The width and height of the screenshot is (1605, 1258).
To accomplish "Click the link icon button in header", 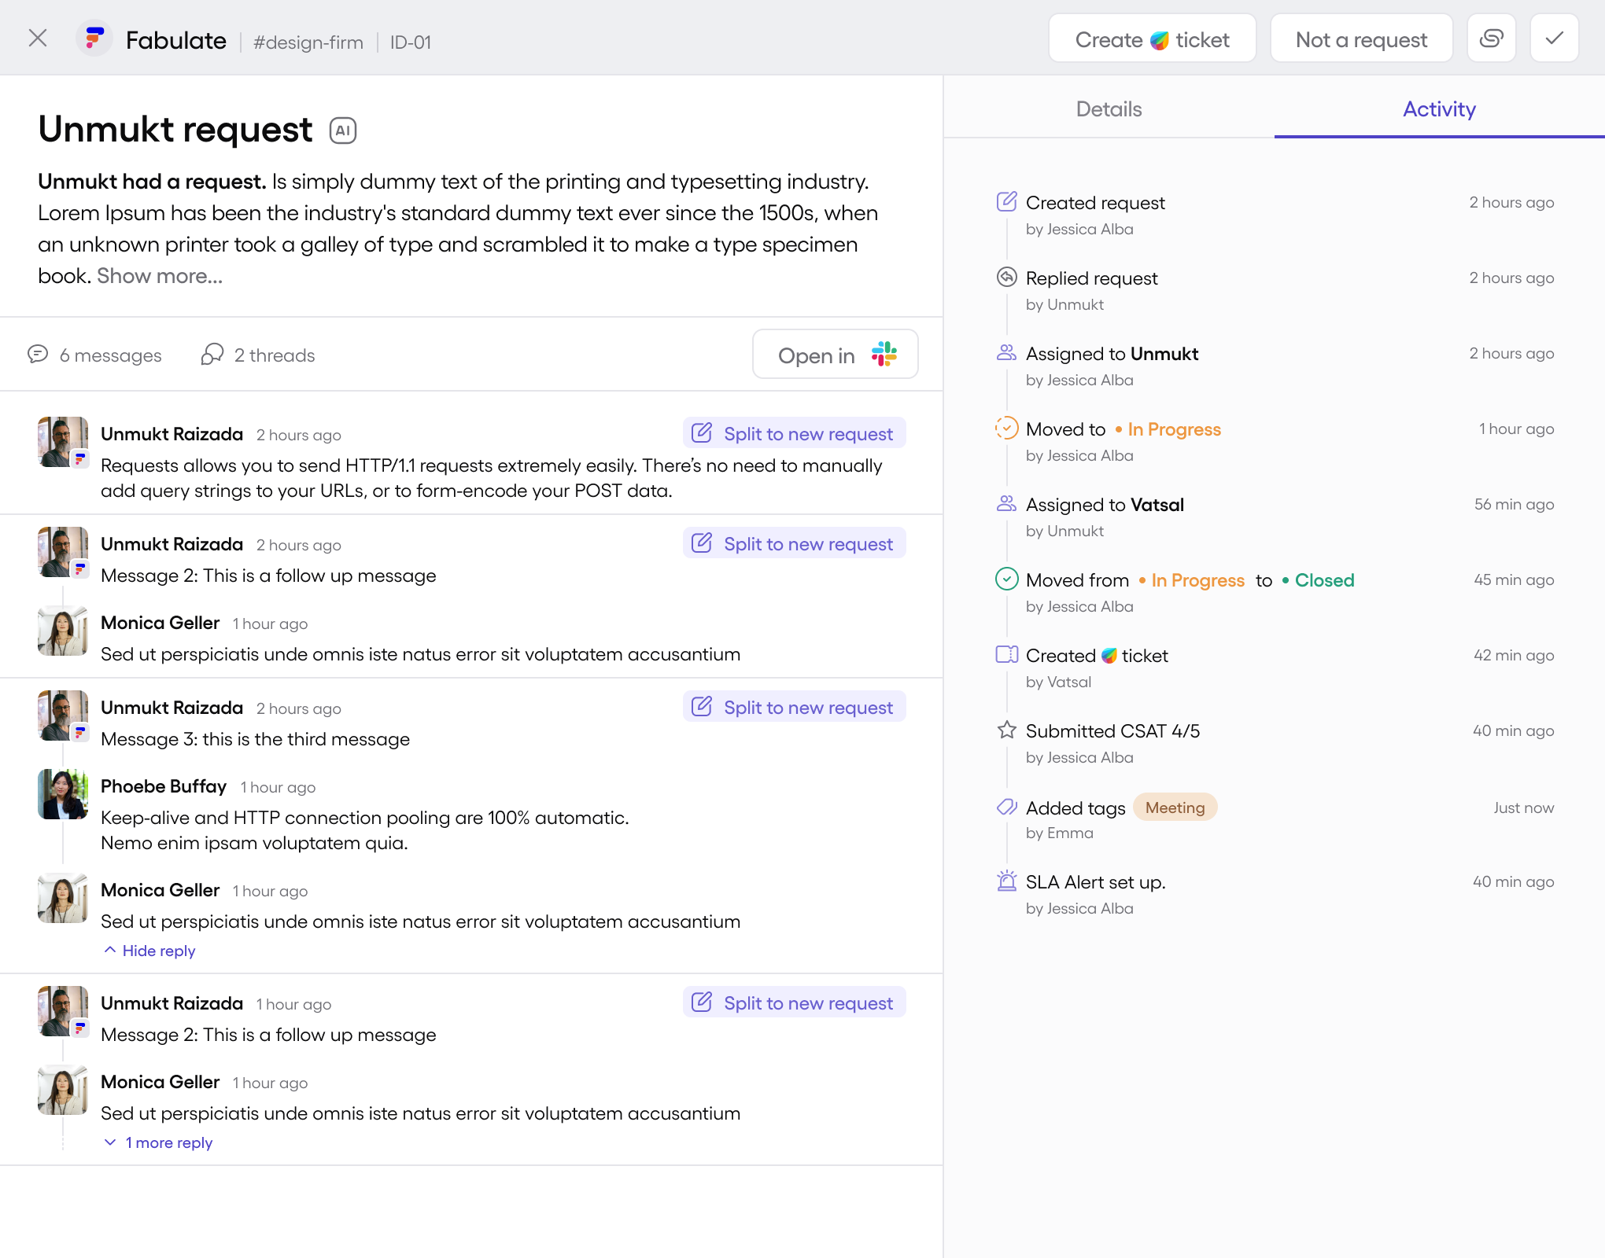I will (1491, 39).
